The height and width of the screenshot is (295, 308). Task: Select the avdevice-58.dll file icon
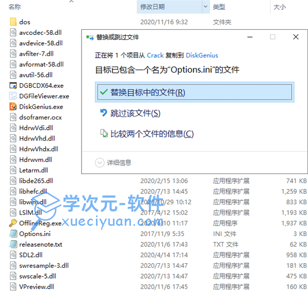click(x=13, y=43)
